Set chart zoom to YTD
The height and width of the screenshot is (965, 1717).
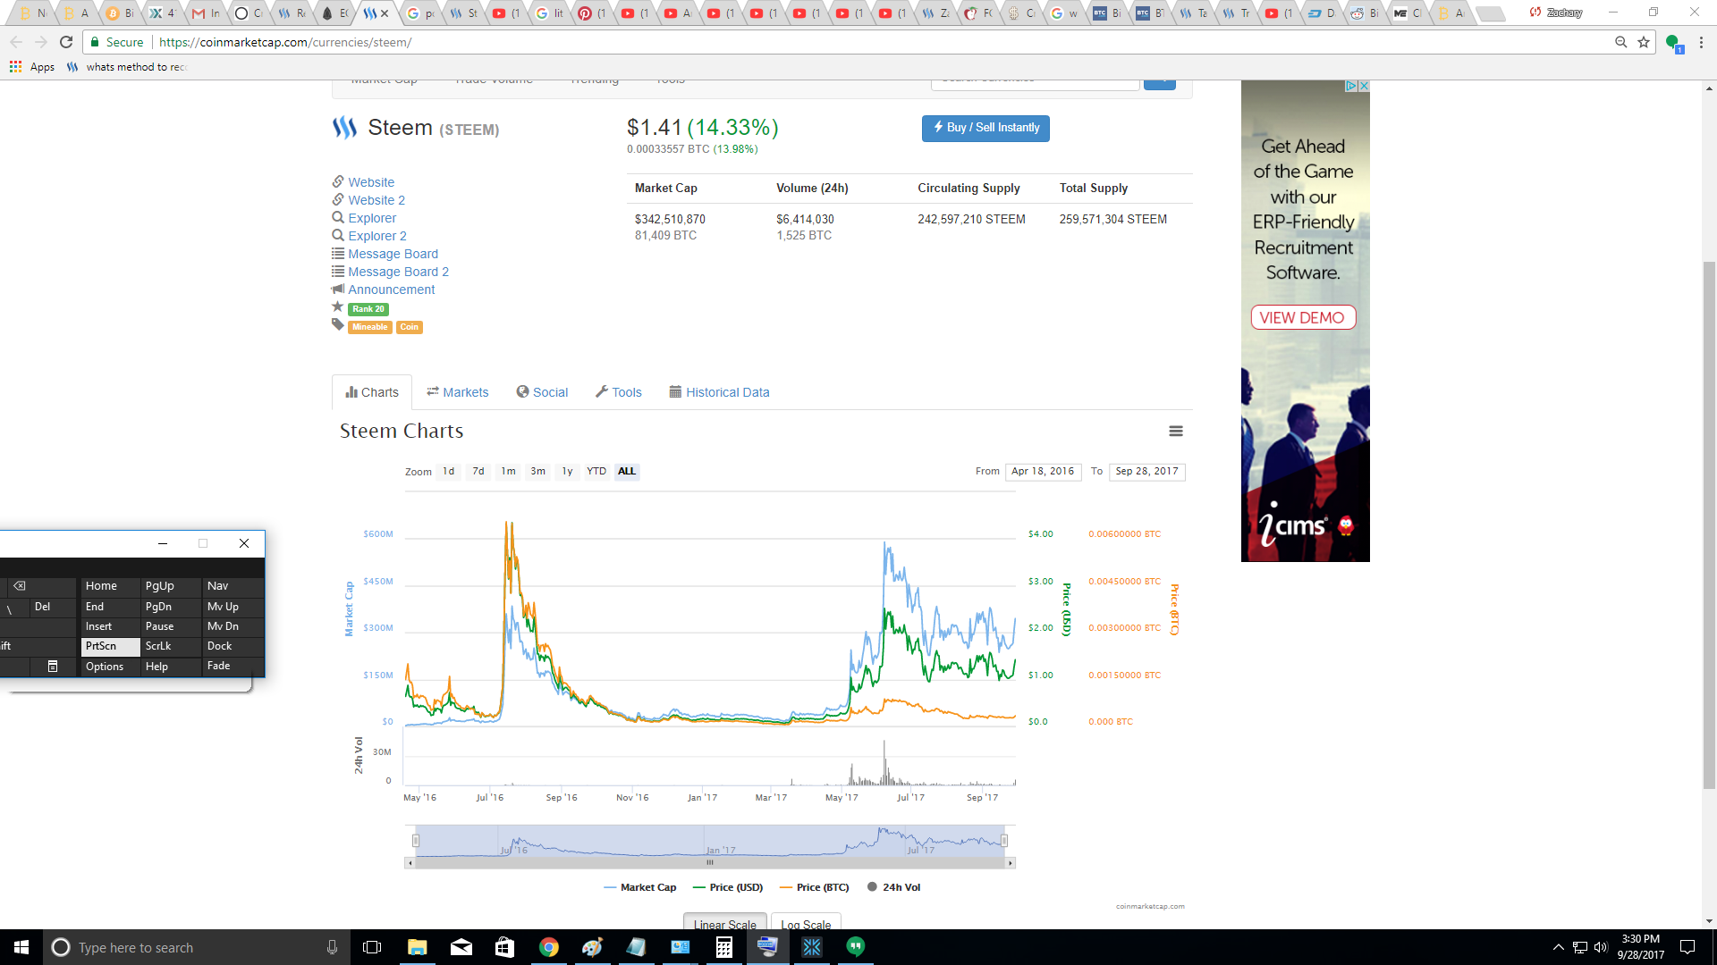click(596, 472)
